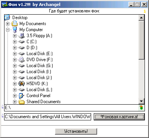Click the yellow info icon
The image size is (149, 138).
145,11
